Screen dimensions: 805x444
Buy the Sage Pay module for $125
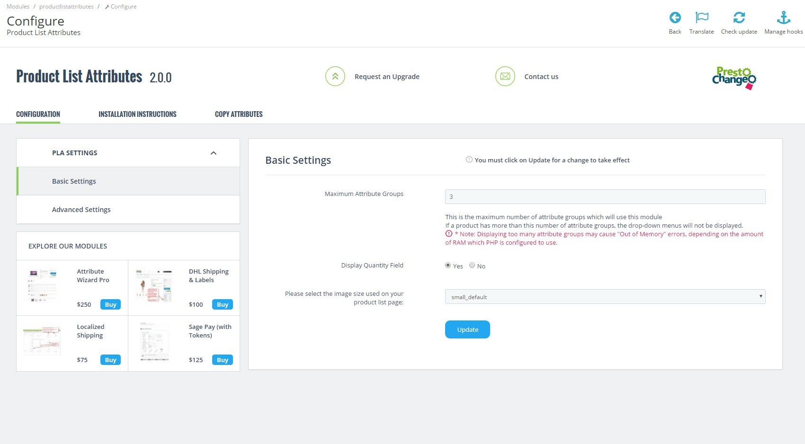click(x=222, y=360)
